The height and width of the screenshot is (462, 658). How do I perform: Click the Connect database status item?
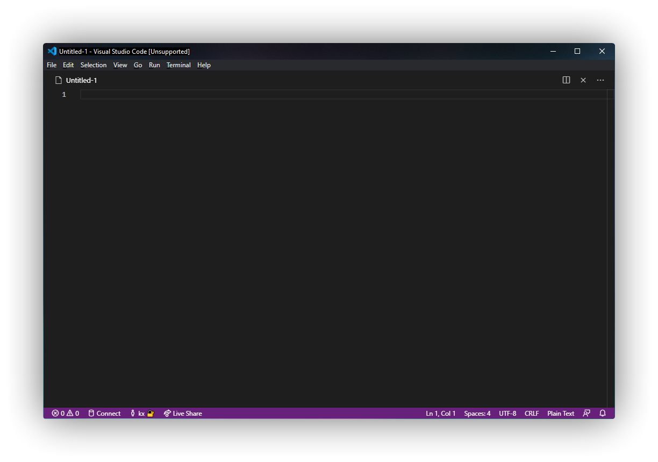[104, 414]
